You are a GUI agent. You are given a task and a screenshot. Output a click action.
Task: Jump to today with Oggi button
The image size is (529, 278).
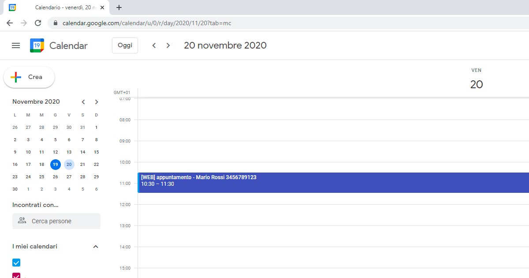125,45
